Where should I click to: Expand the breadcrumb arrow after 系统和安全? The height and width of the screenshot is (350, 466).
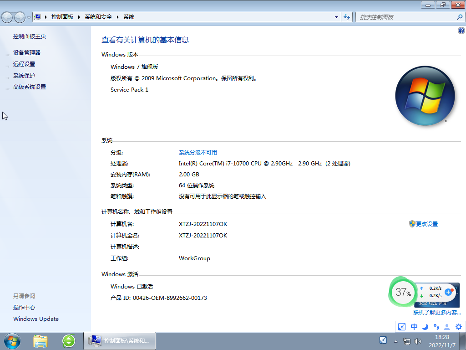[117, 17]
